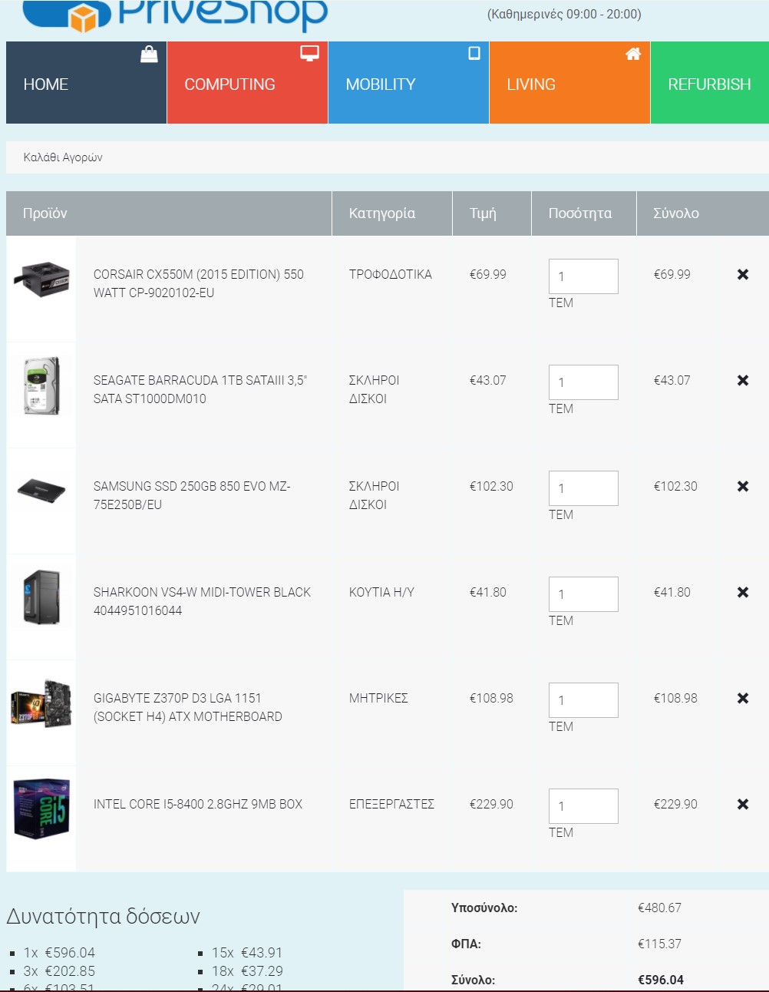Open Seagate Barracuda 1TB product link
This screenshot has width=769, height=992.
pos(200,389)
